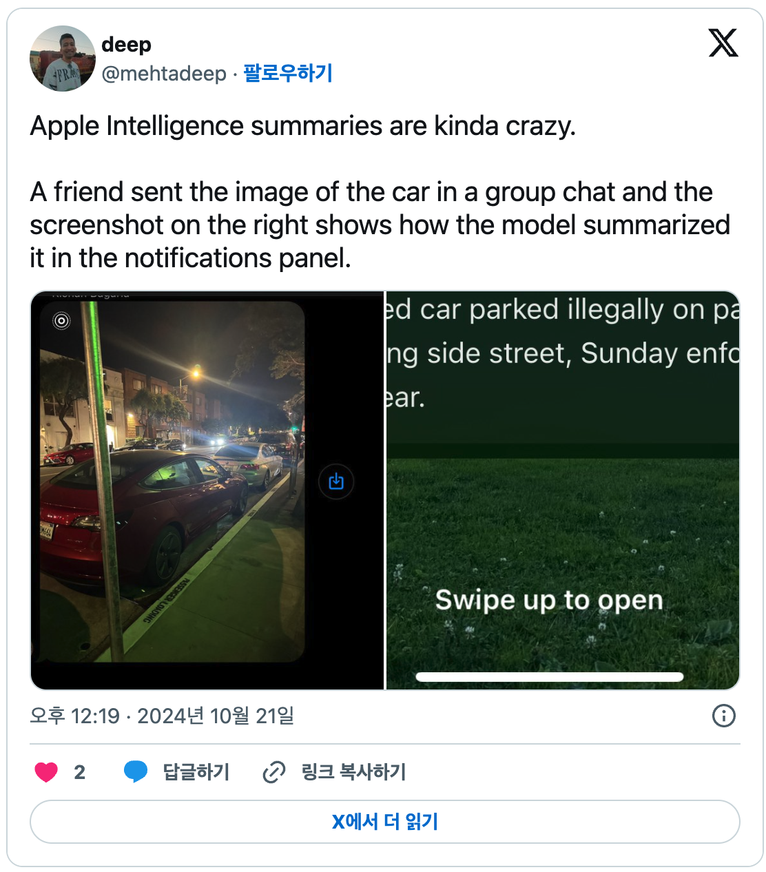Click the chain link copy icon
Image resolution: width=766 pixels, height=872 pixels.
[273, 772]
